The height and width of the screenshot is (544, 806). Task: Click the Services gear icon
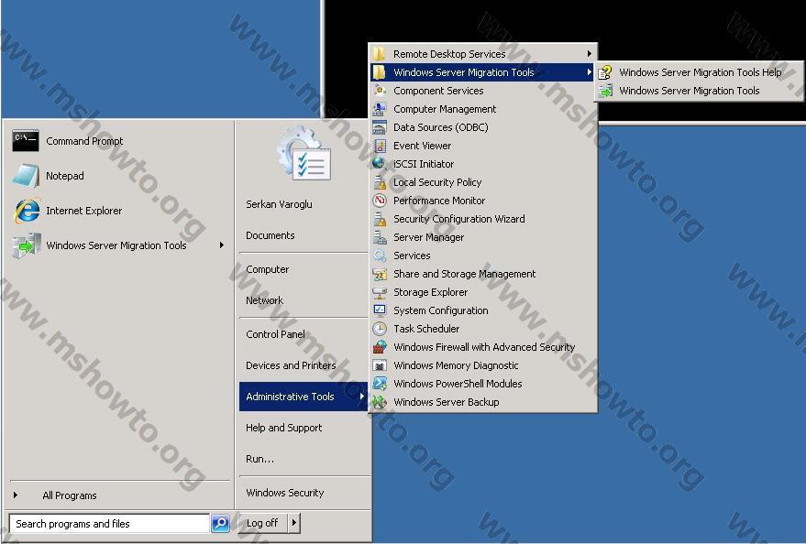[380, 256]
